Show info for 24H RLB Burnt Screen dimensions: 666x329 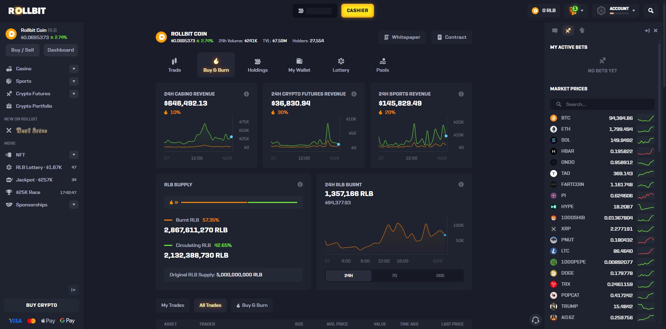coord(461,185)
